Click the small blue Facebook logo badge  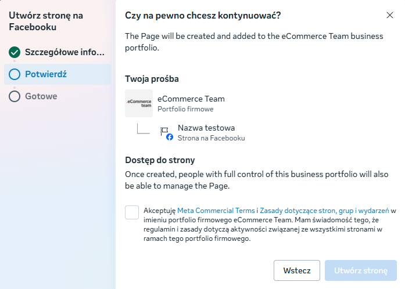[170, 138]
